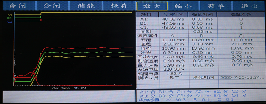Zoom out using 缩小 button
The width and height of the screenshot is (266, 104).
click(183, 6)
